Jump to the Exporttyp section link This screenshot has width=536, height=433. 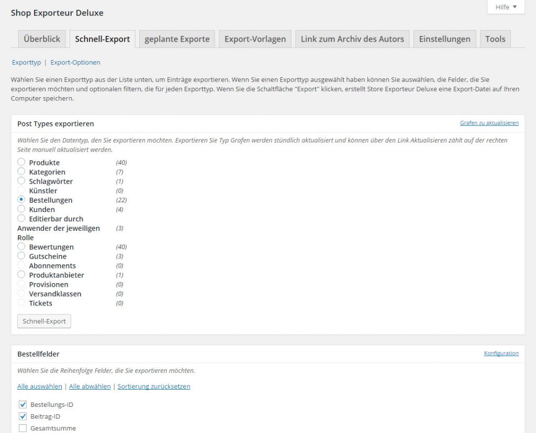point(26,63)
